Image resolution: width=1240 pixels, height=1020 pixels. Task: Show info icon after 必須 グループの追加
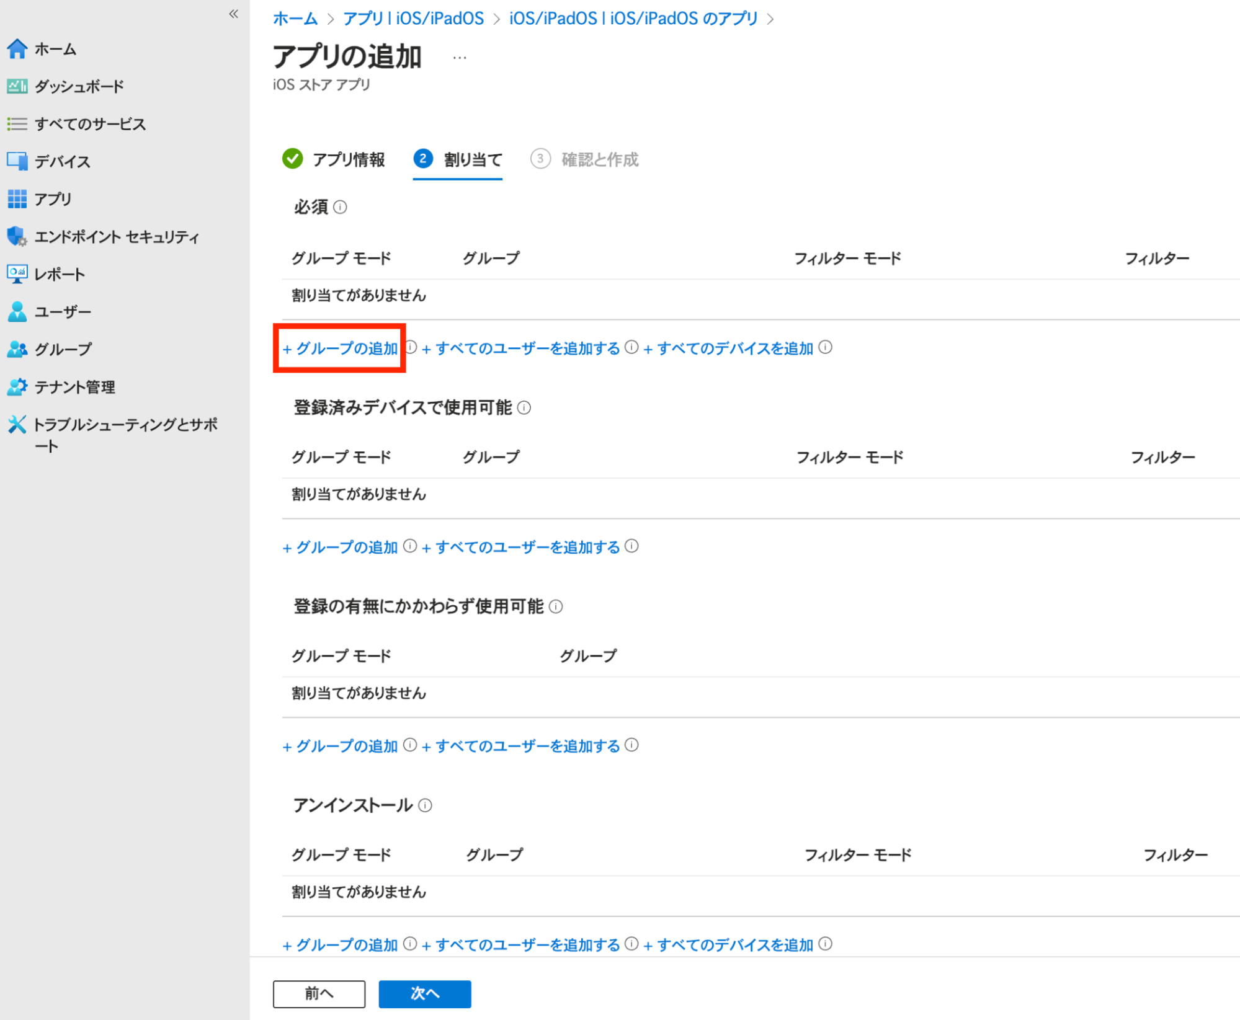tap(411, 347)
